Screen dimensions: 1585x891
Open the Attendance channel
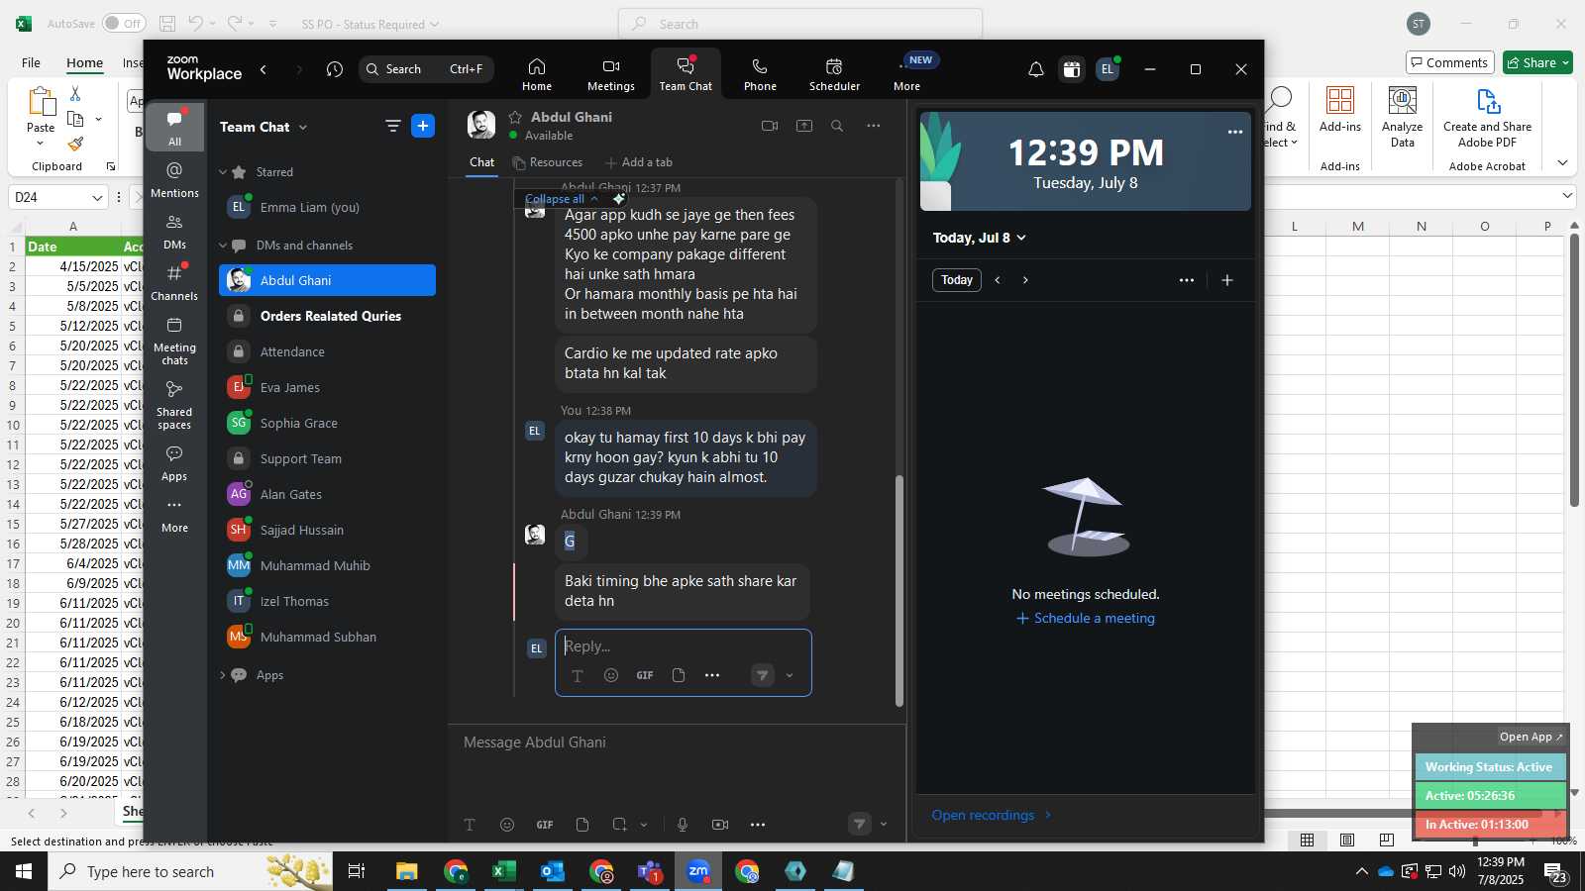coord(327,351)
